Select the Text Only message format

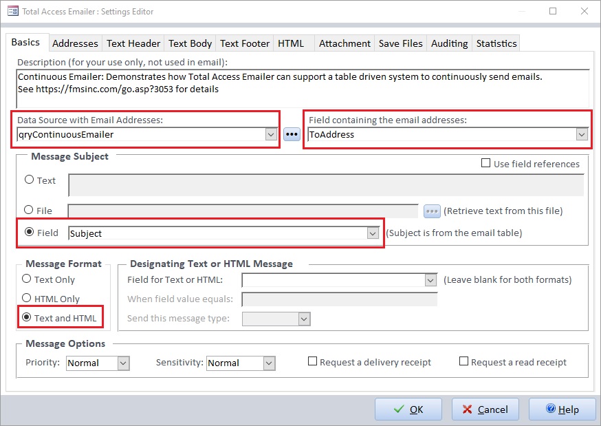click(28, 279)
